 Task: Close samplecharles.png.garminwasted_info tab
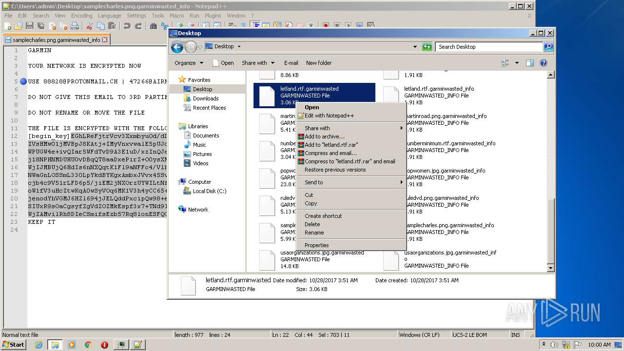pyautogui.click(x=105, y=40)
